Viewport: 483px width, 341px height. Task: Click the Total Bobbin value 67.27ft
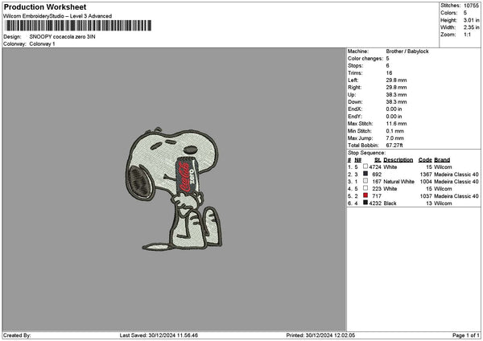(x=394, y=146)
